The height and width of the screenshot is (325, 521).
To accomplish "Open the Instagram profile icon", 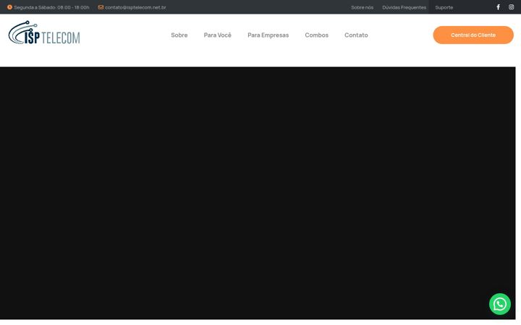I will coord(511,7).
